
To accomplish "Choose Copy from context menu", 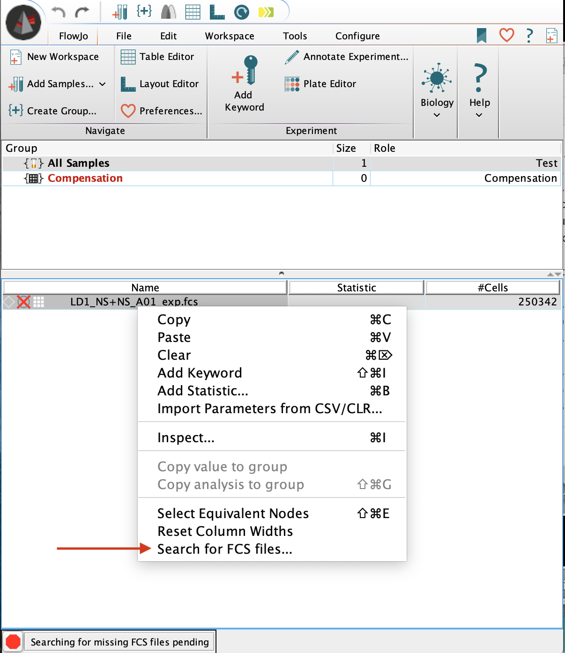I will coord(272,319).
